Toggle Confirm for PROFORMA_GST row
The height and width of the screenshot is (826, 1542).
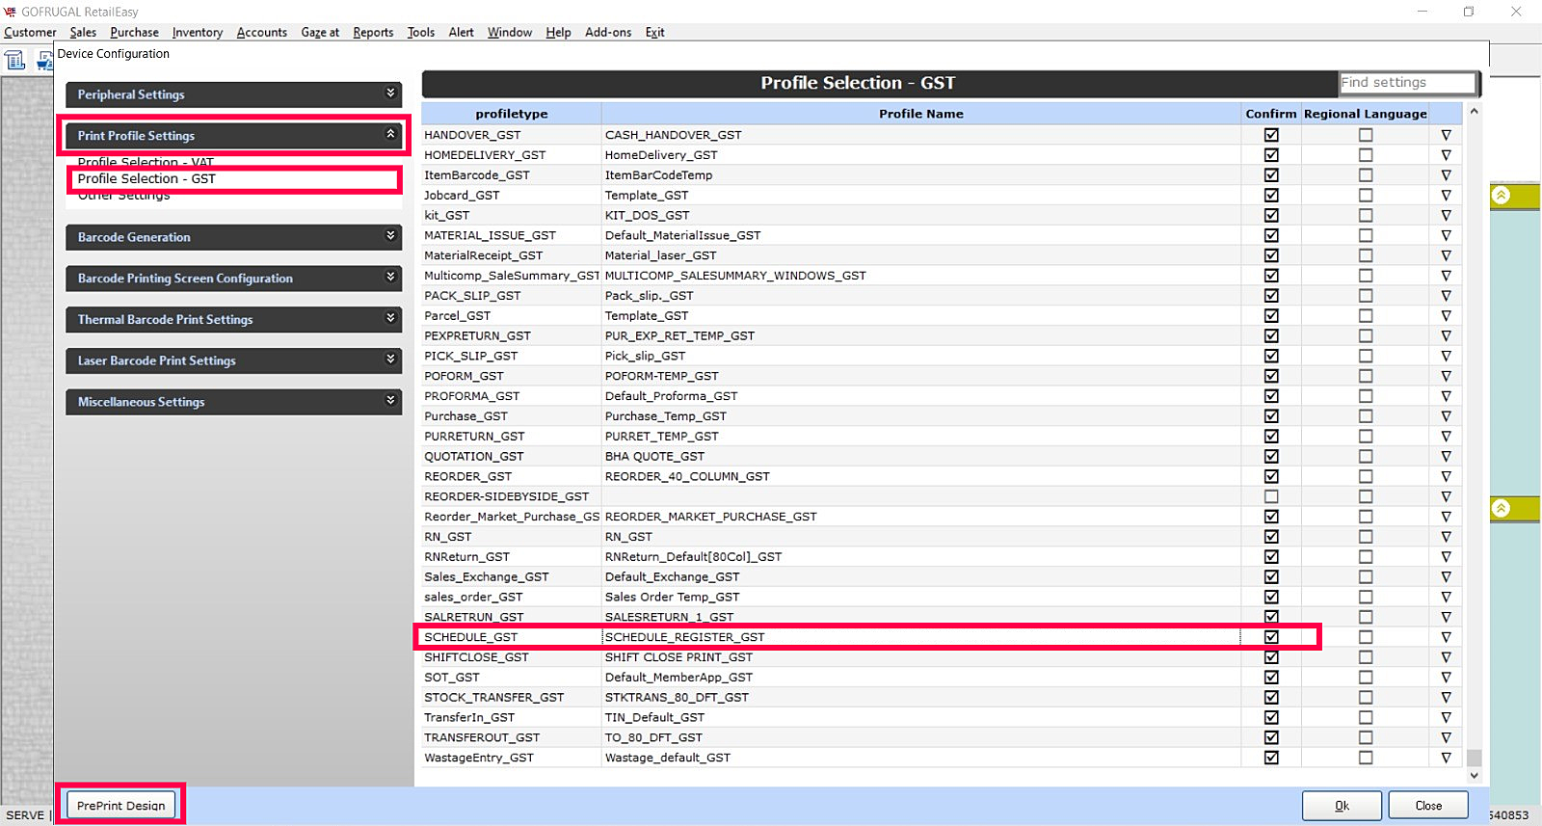pyautogui.click(x=1271, y=396)
